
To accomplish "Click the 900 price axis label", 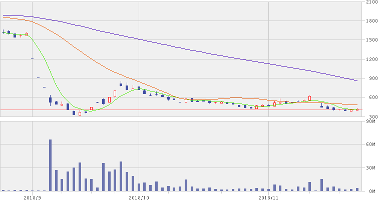I will click(x=371, y=78).
